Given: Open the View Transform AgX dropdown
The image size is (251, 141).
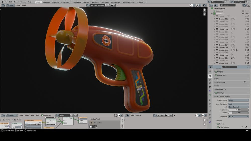Looking at the screenshot, I should (x=238, y=104).
